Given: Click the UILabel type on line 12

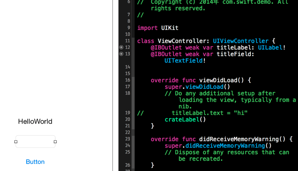Looking at the screenshot, I should (x=270, y=47).
